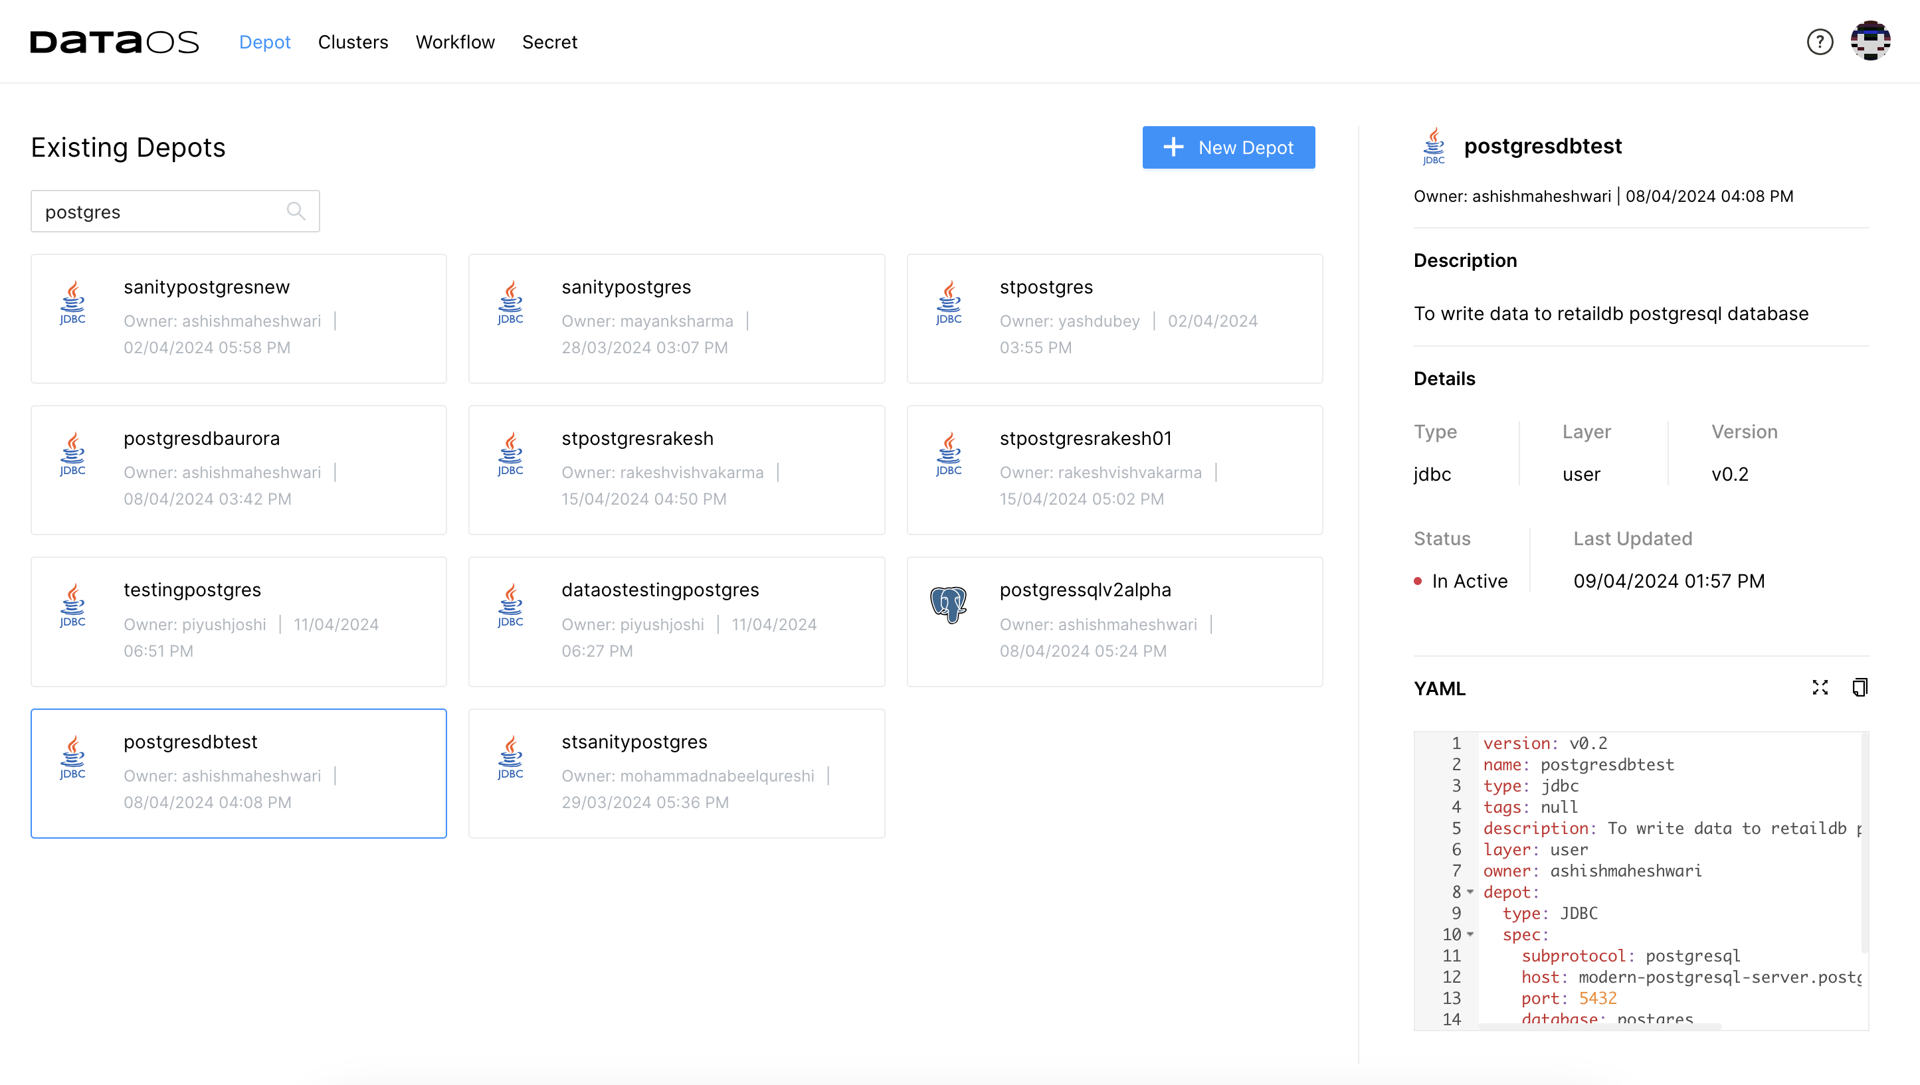Open the stsanitypostgres depot title
Image resolution: width=1920 pixels, height=1085 pixels.
[634, 742]
